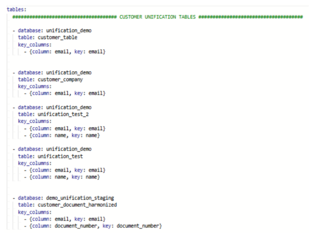Click the name column entry under unification_test

click(x=64, y=177)
